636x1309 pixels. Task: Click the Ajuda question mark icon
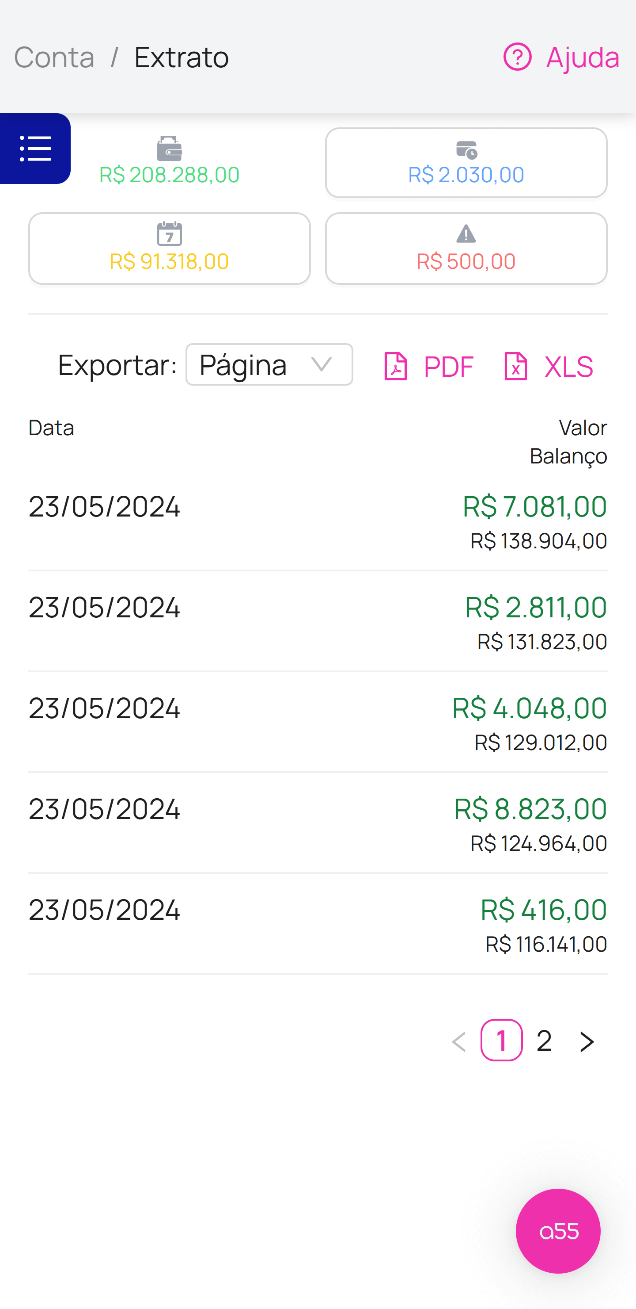(x=517, y=57)
